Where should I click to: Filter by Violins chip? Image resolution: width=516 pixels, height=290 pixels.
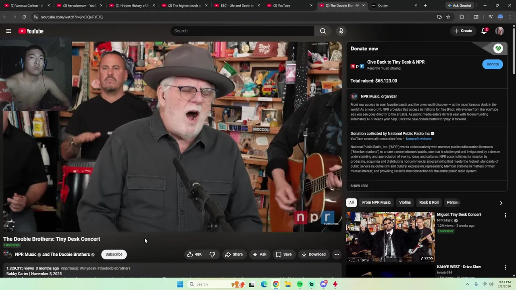pyautogui.click(x=405, y=203)
